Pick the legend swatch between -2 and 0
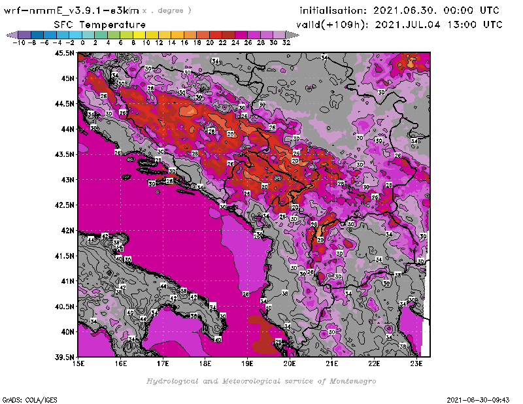The image size is (523, 404). pyautogui.click(x=75, y=35)
